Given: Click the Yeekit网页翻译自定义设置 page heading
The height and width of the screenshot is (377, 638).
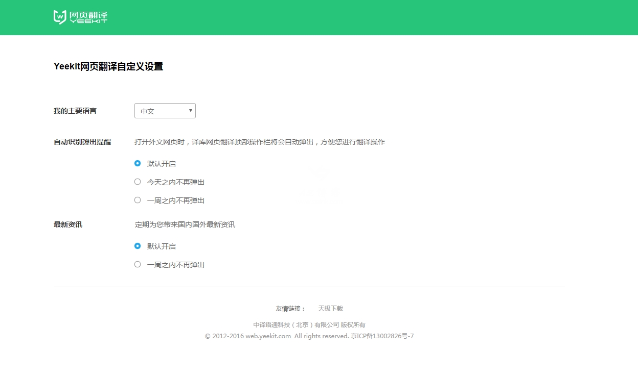Looking at the screenshot, I should [x=108, y=66].
